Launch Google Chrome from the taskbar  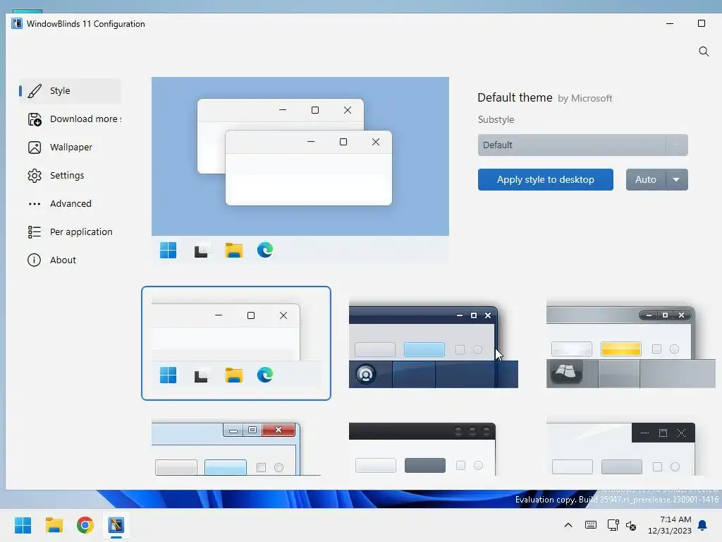pyautogui.click(x=85, y=525)
